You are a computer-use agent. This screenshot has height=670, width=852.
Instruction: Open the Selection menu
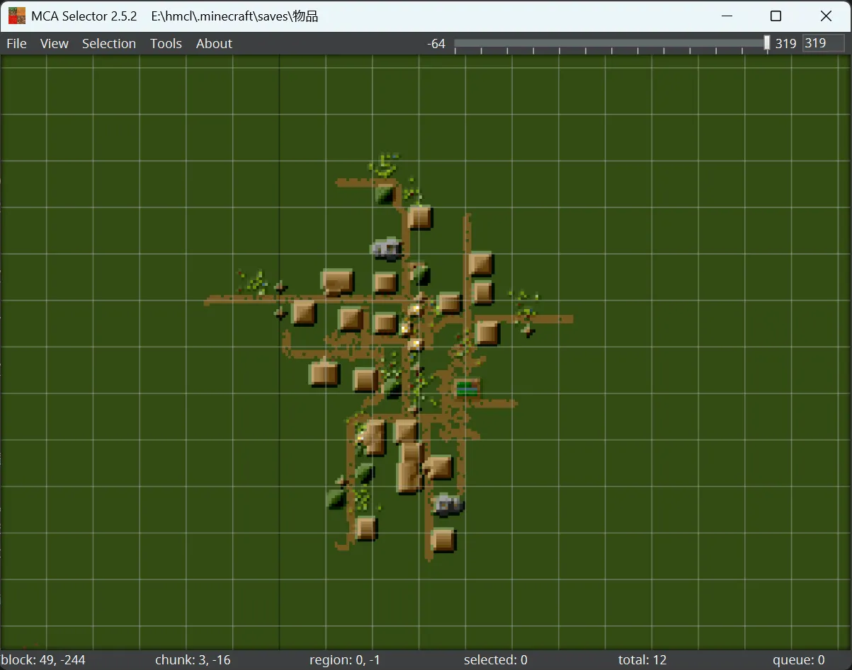coord(109,44)
